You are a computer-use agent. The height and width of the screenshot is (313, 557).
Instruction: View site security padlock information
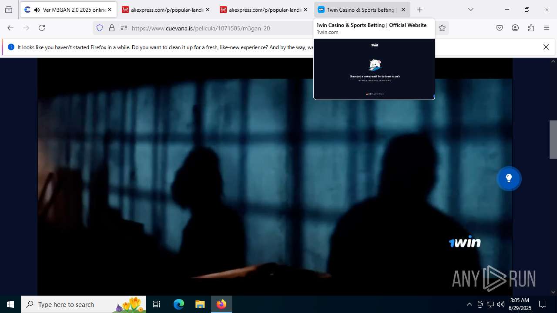pos(112,28)
